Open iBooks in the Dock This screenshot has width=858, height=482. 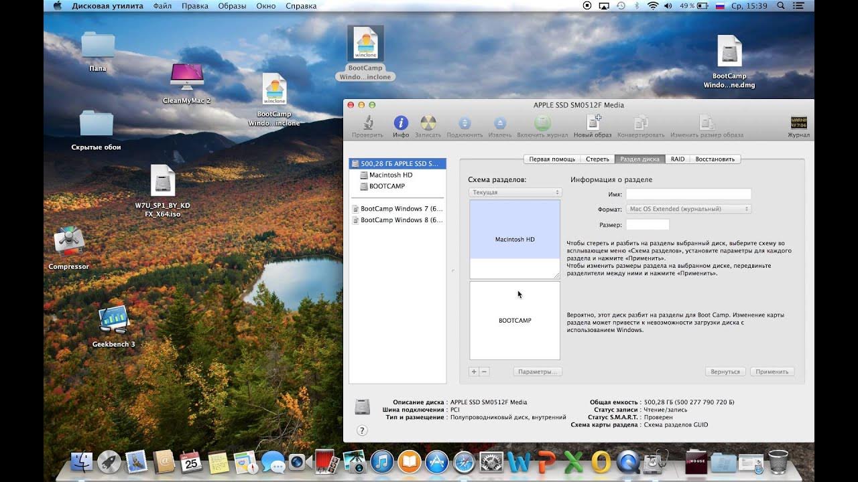(x=409, y=462)
